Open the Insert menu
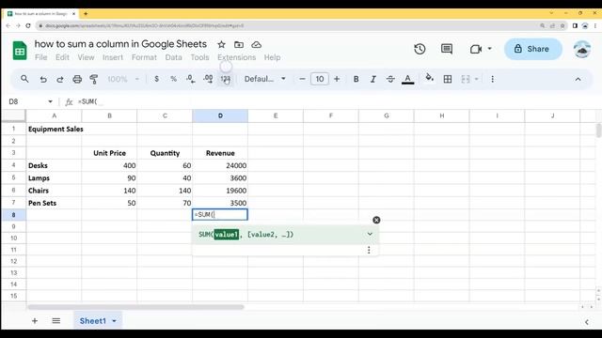 pos(113,57)
